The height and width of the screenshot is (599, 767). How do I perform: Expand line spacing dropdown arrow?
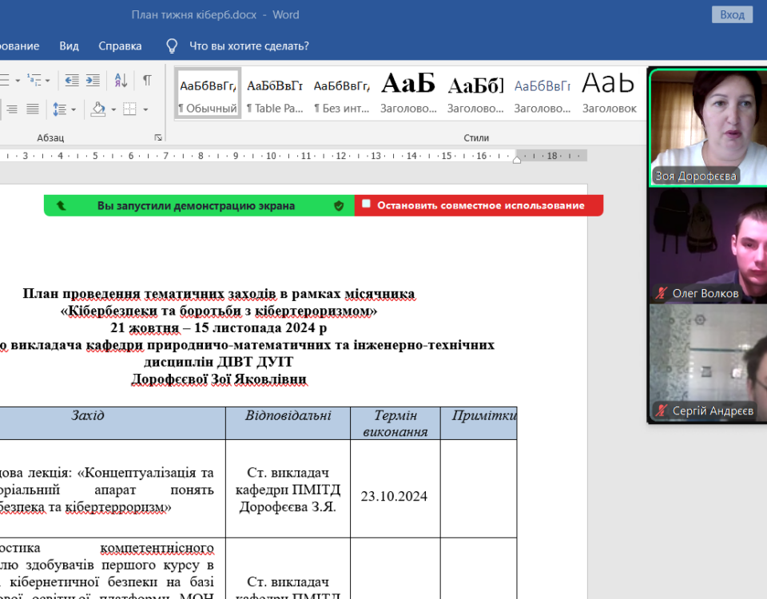(x=74, y=109)
